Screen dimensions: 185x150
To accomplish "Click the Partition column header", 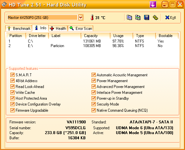I will (16, 36).
